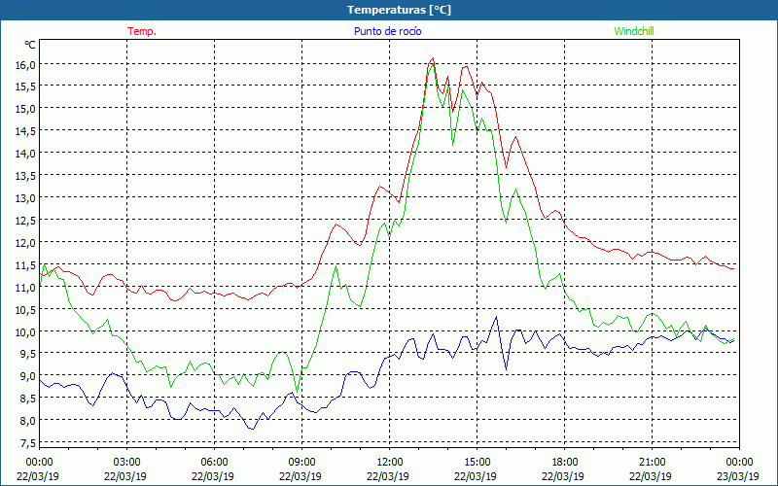The image size is (778, 486).
Task: Click the red temperature peak near 13:30
Action: (x=433, y=58)
